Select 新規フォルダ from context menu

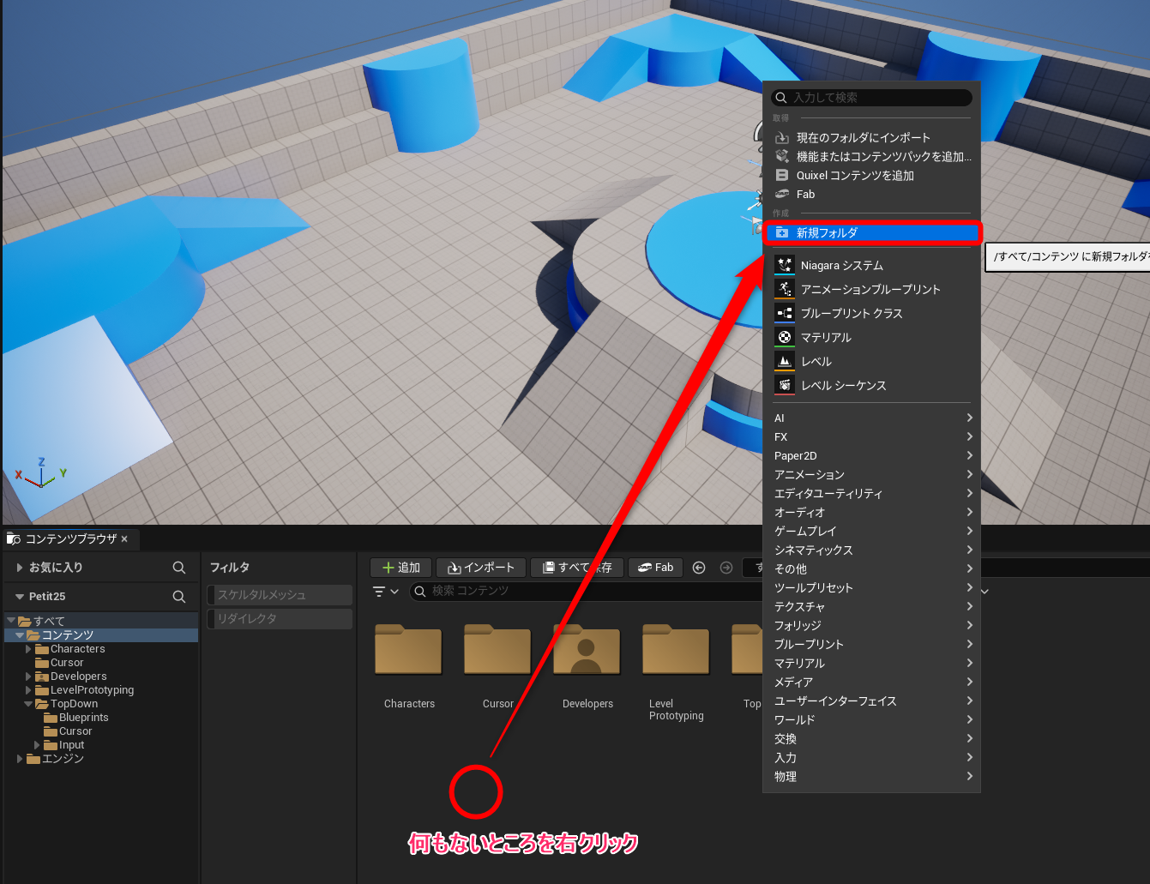pyautogui.click(x=870, y=233)
